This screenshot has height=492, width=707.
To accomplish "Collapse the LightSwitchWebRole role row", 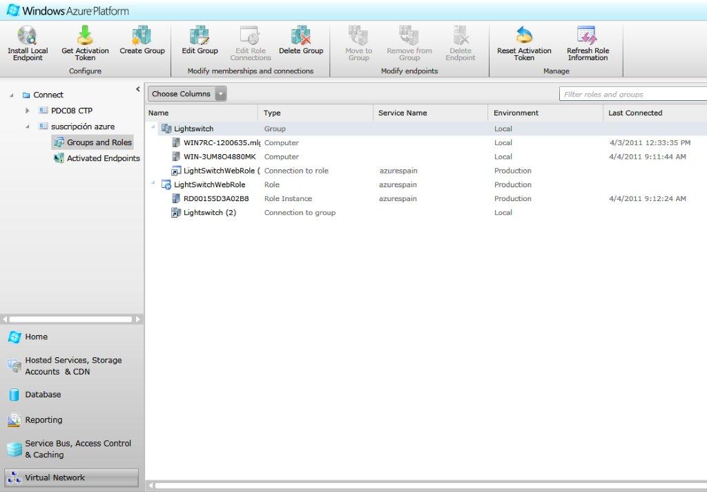I will point(153,183).
